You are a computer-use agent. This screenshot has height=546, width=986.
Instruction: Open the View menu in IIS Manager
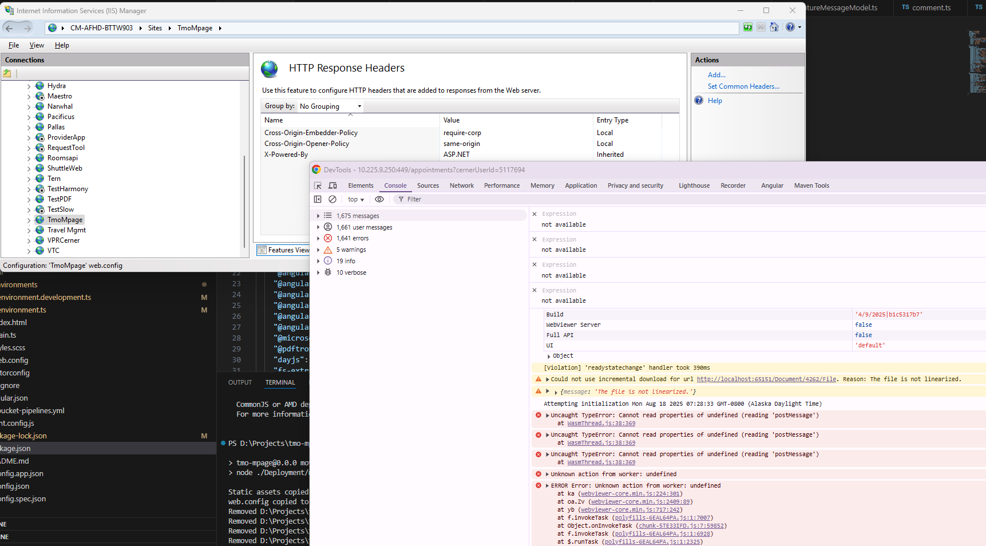(x=37, y=45)
